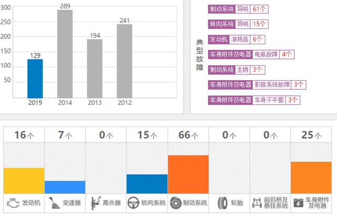Click the 0个 count above 离合器

(x=106, y=135)
